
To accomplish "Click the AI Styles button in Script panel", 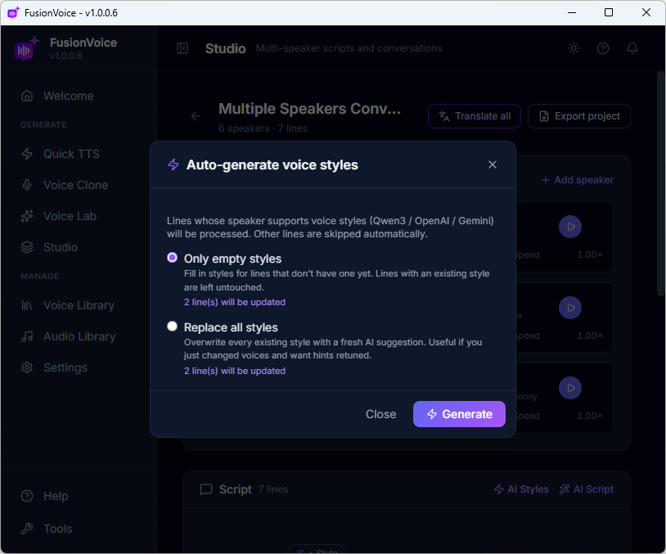I will [521, 489].
